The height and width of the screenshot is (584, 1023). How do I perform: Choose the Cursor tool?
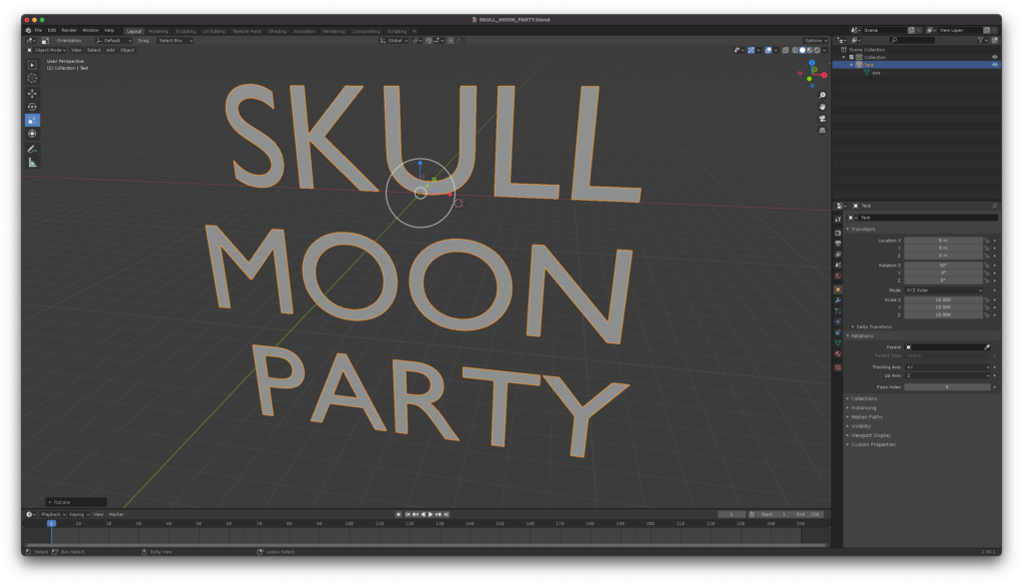[x=32, y=78]
